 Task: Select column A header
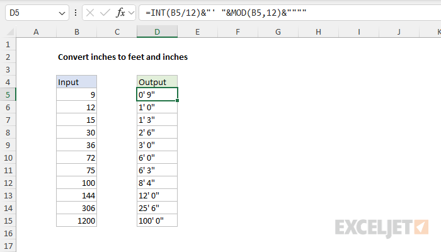[x=36, y=31]
